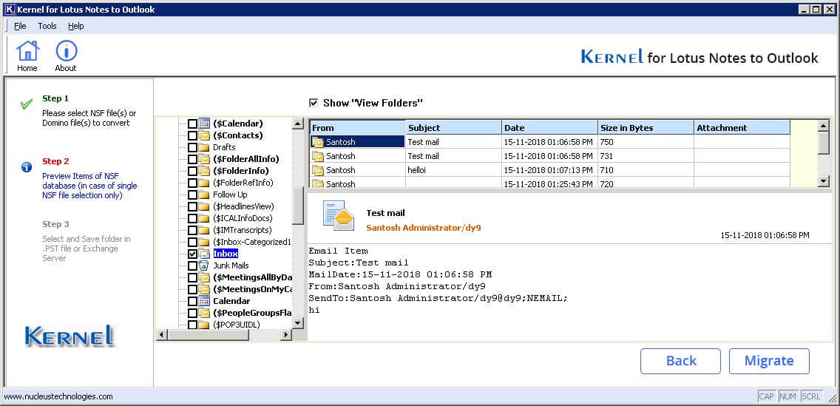840x406 pixels.
Task: Uncheck the Inbox folder checkbox
Action: (x=192, y=254)
